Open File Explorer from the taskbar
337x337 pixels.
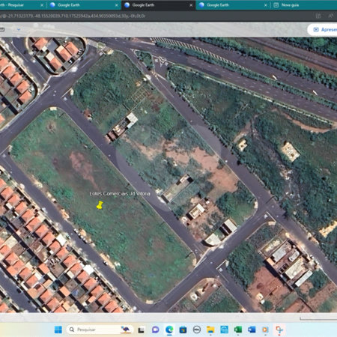coord(210,330)
